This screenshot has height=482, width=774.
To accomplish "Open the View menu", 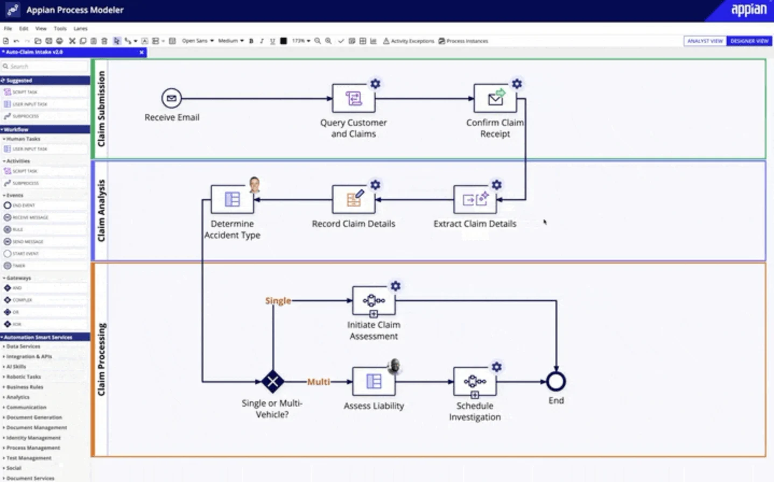I will 41,29.
